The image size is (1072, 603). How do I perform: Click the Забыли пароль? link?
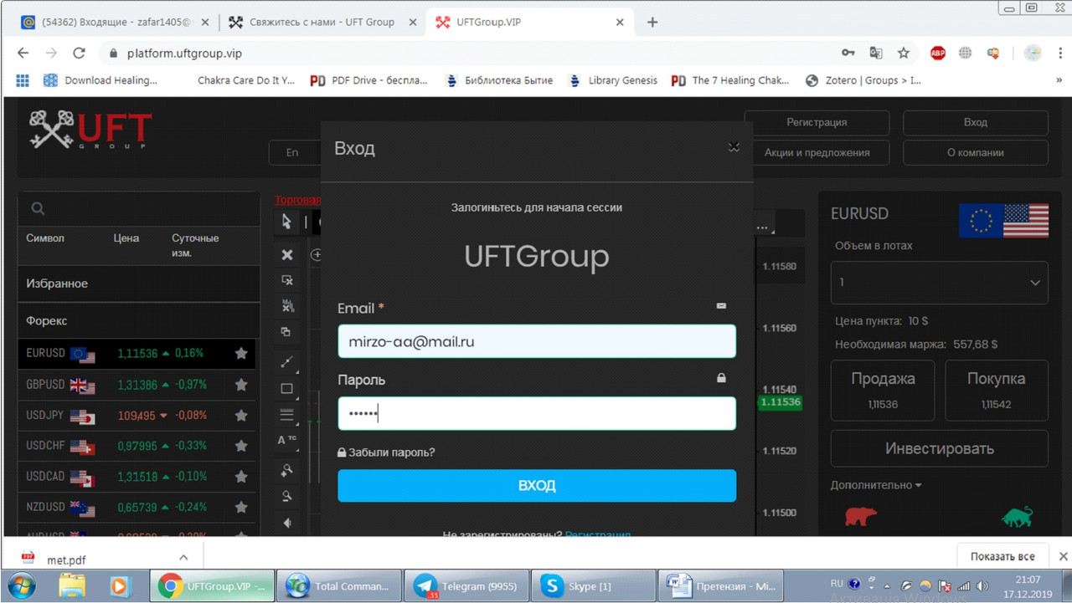[x=386, y=452]
